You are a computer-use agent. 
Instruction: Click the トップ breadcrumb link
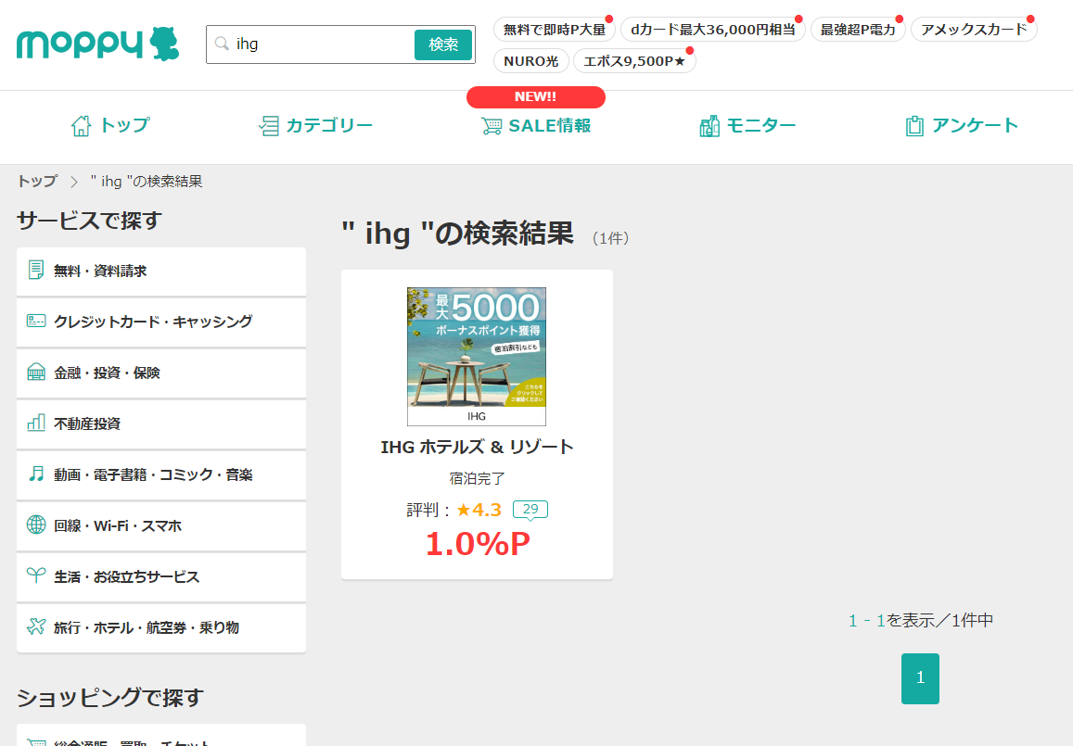pos(38,182)
